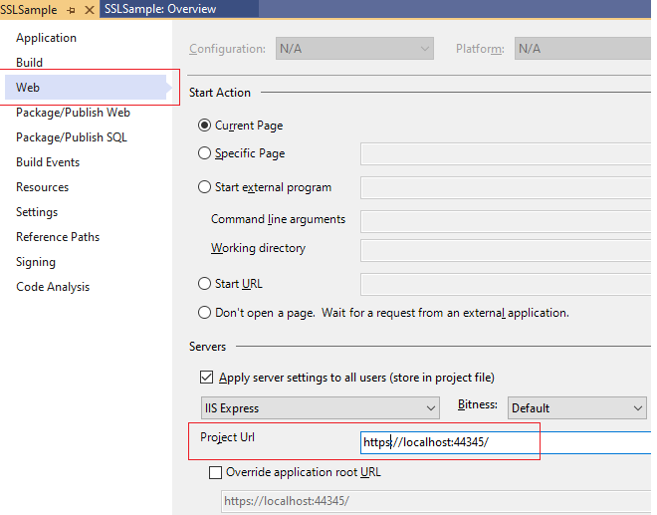The height and width of the screenshot is (515, 657).
Task: Pin the SSLSample tab
Action: click(x=72, y=10)
